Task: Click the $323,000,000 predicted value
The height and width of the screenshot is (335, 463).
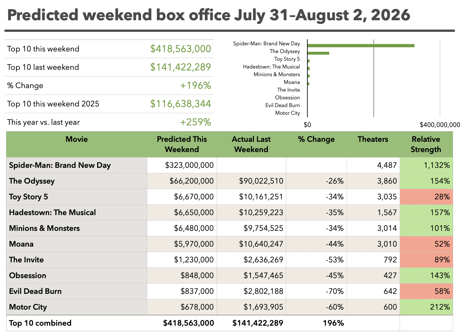Action: coord(182,165)
